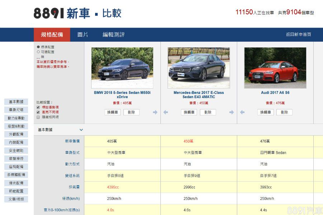The height and width of the screenshot is (215, 323).
Task: Click 極速(km/h) row label
Action: click(x=71, y=199)
